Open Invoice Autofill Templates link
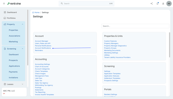 [44, 95]
